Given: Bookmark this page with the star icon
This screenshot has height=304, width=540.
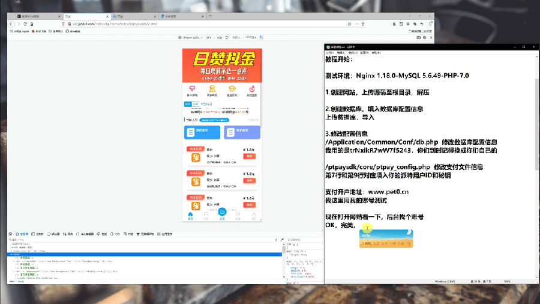Looking at the screenshot, I should [x=363, y=24].
